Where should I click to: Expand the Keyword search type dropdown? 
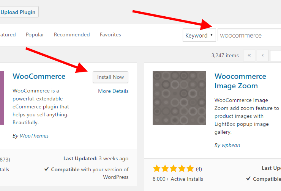pyautogui.click(x=199, y=35)
